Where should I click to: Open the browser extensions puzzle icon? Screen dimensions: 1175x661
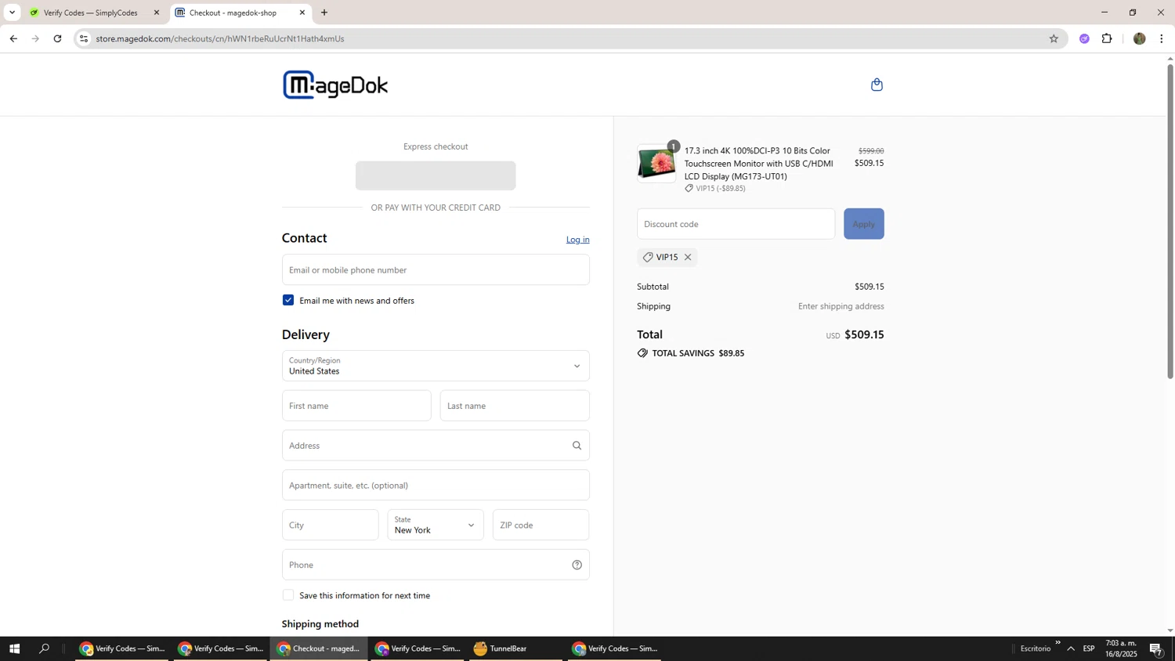[1107, 38]
